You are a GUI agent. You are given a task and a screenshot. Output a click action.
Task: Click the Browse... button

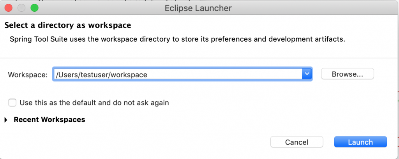pyautogui.click(x=347, y=74)
